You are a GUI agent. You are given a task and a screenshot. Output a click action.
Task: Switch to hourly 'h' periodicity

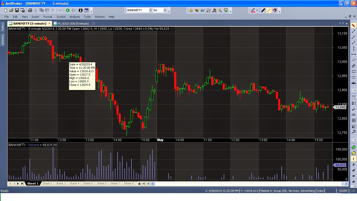tap(354, 165)
